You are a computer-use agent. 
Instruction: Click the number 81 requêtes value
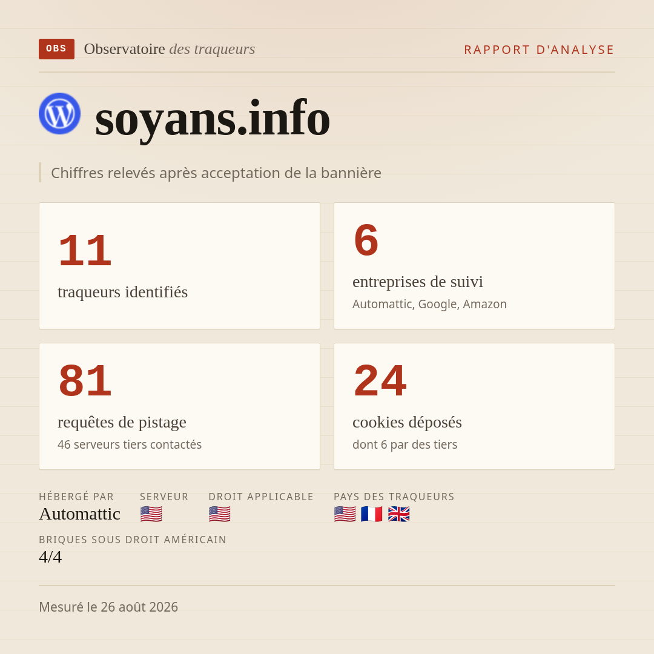(x=85, y=380)
